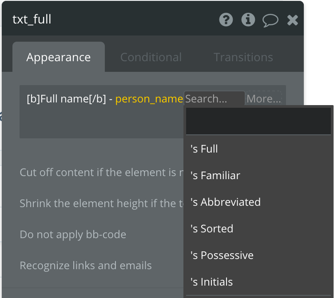The image size is (334, 298).
Task: Toggle Do not apply bb-code setting
Action: [73, 235]
